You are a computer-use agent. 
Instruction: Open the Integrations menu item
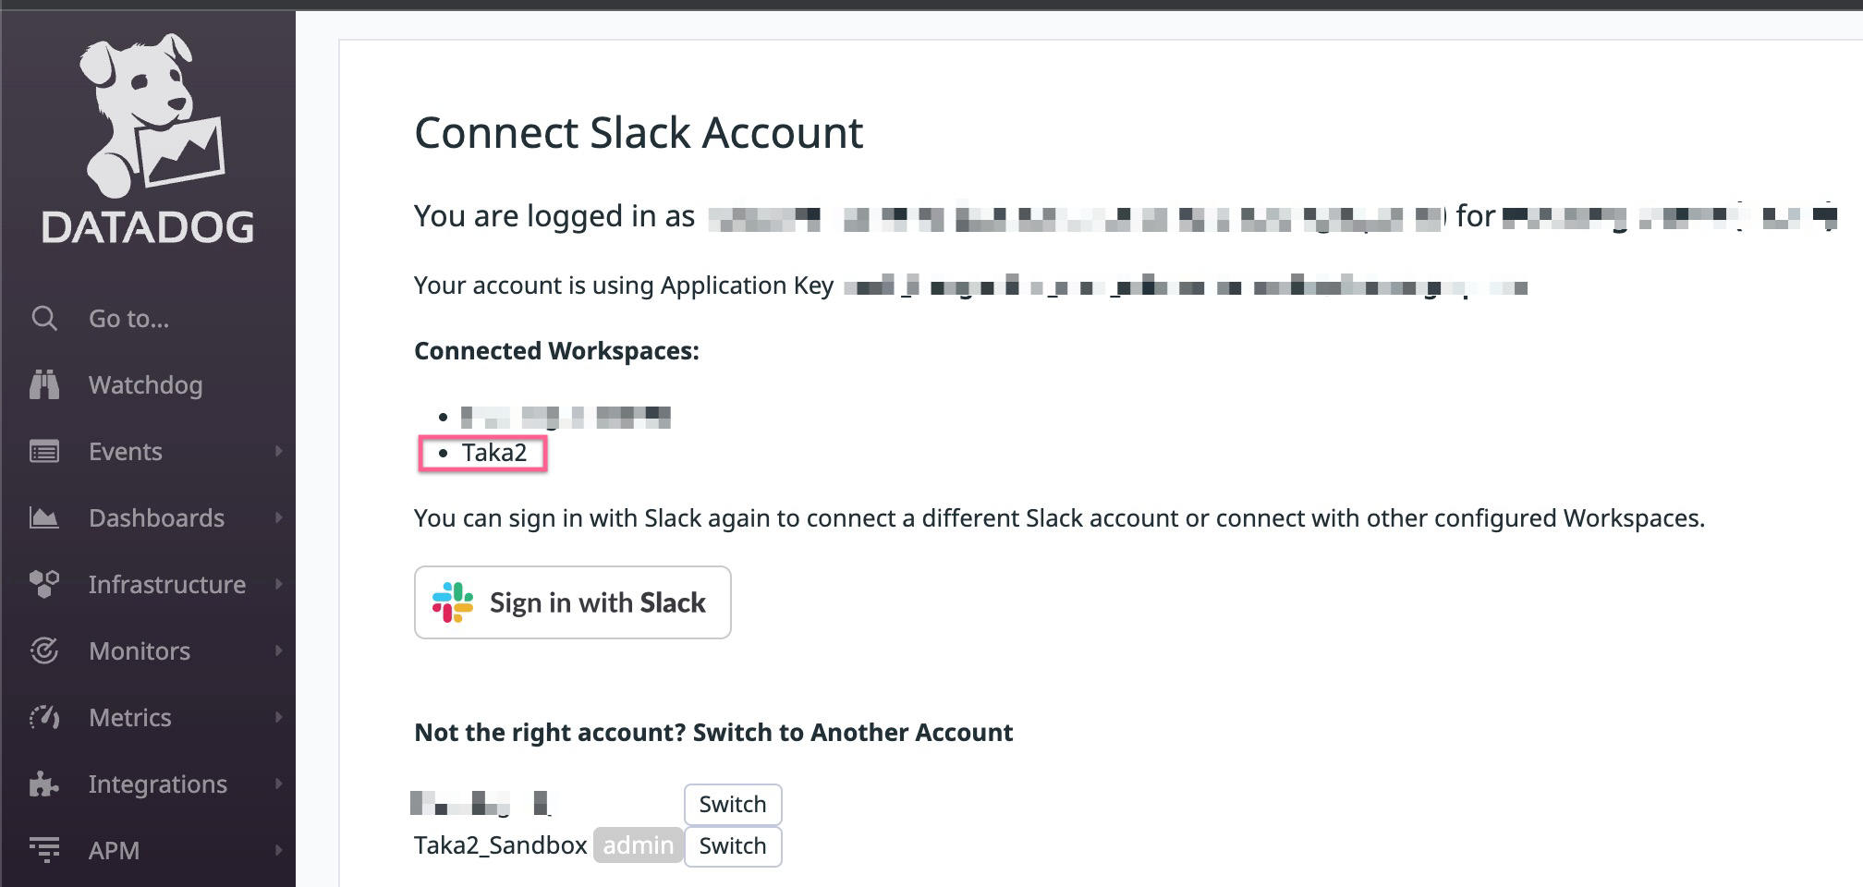pos(157,784)
